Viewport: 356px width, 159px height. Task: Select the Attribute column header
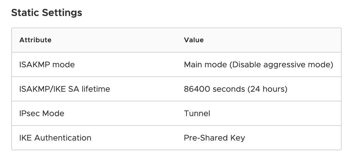point(35,40)
